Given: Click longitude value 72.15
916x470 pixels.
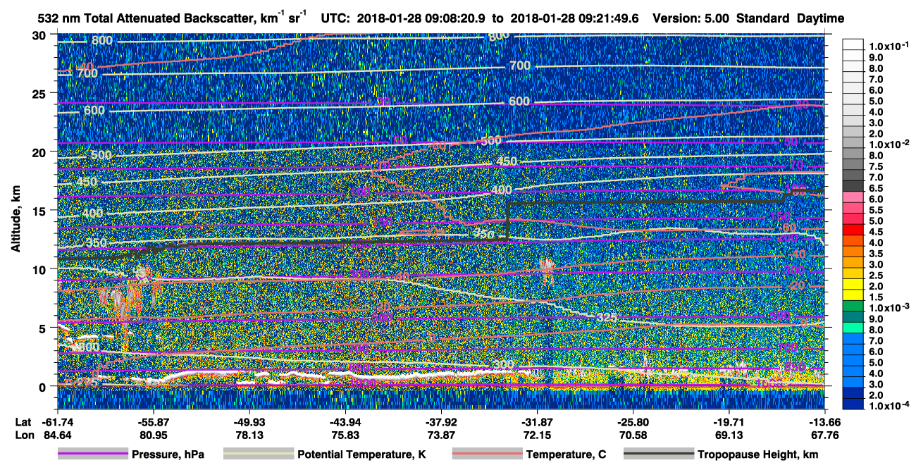Looking at the screenshot, I should (537, 435).
